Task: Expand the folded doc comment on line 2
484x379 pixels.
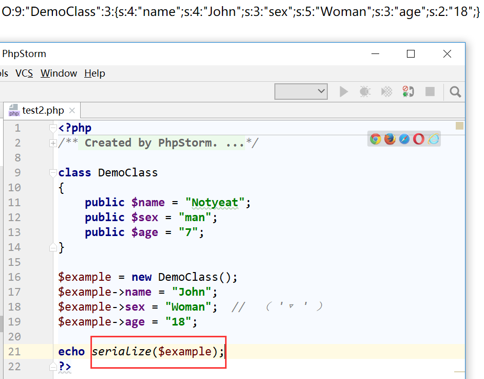Action: click(53, 143)
